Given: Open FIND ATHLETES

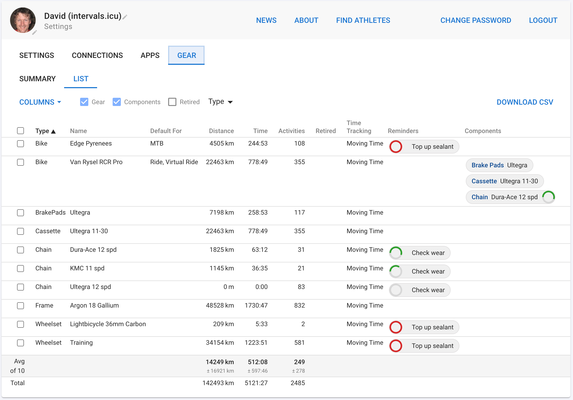Looking at the screenshot, I should 363,20.
